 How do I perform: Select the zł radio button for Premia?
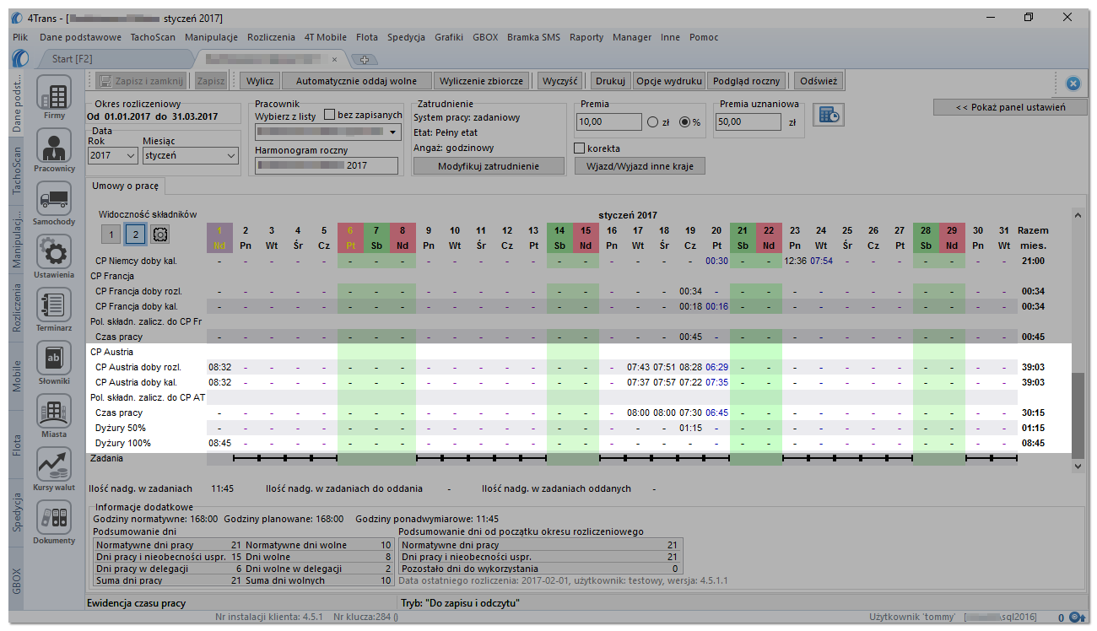pos(652,121)
